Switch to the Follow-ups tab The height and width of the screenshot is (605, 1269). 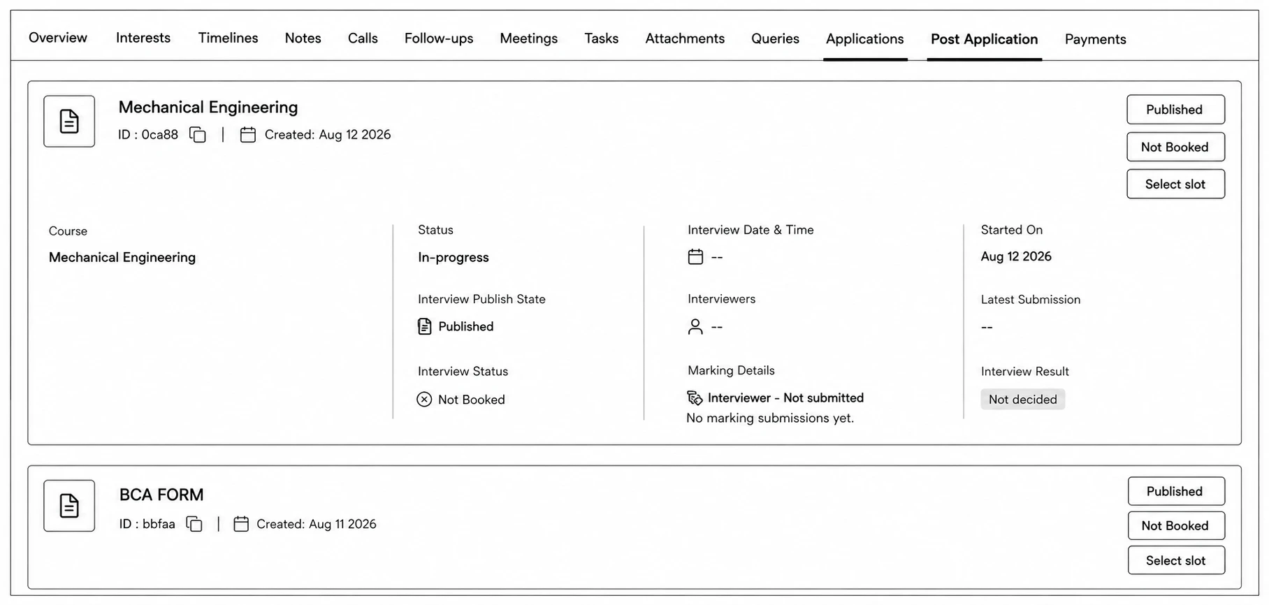click(x=439, y=38)
